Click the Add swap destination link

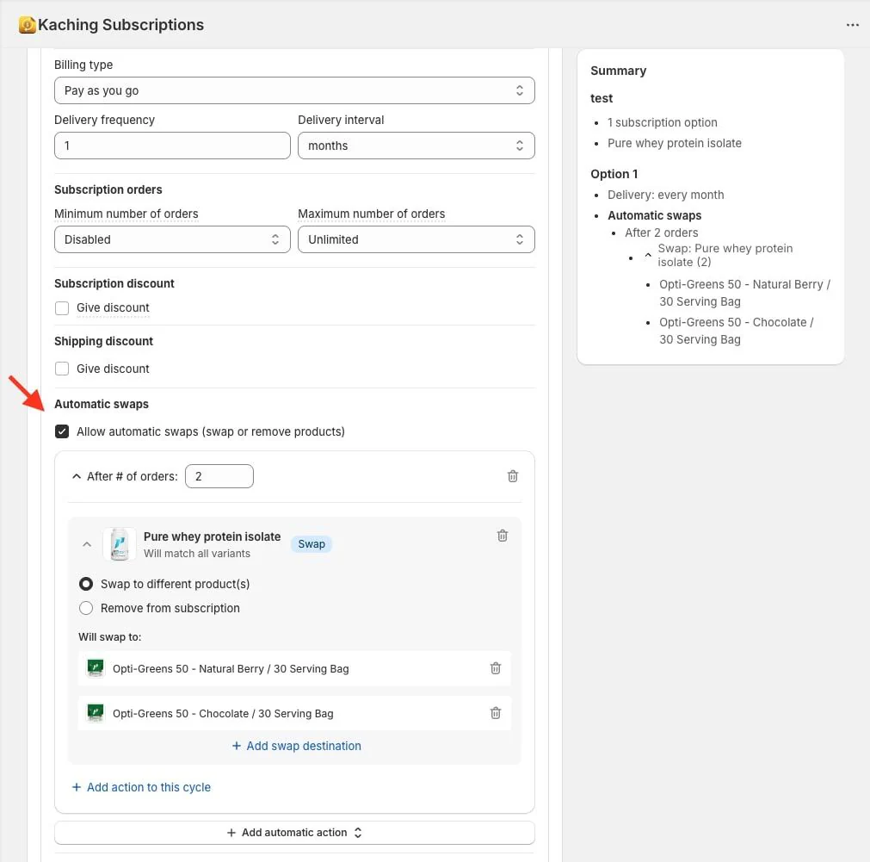point(296,746)
